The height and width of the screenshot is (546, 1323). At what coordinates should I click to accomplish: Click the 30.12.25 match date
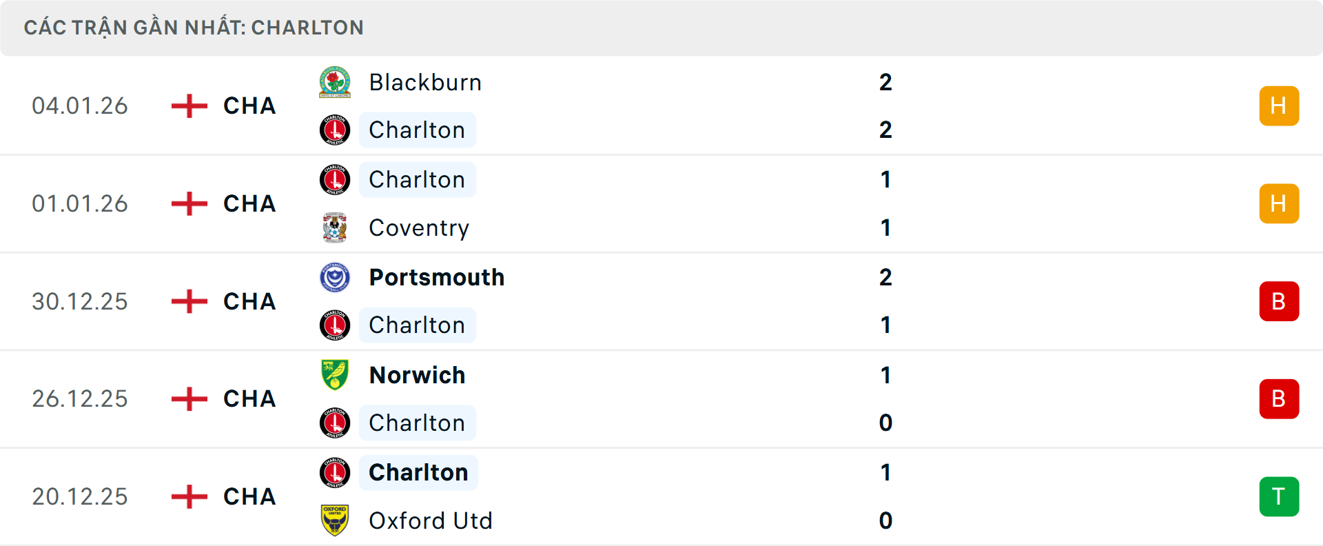[80, 301]
